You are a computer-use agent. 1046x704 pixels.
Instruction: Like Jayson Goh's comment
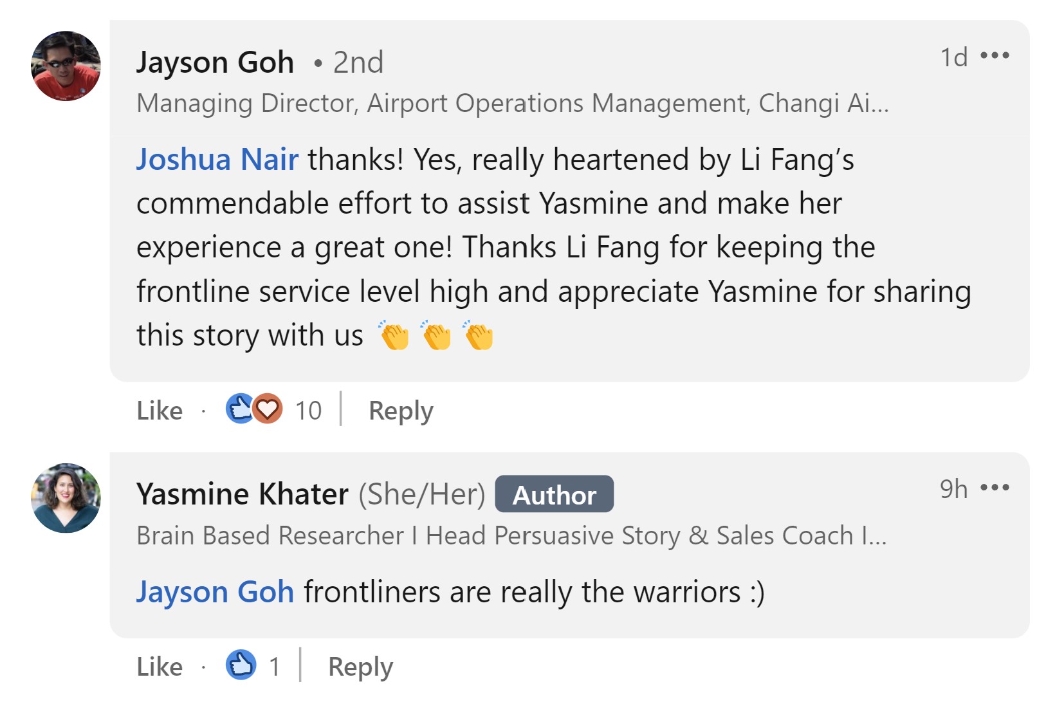160,411
